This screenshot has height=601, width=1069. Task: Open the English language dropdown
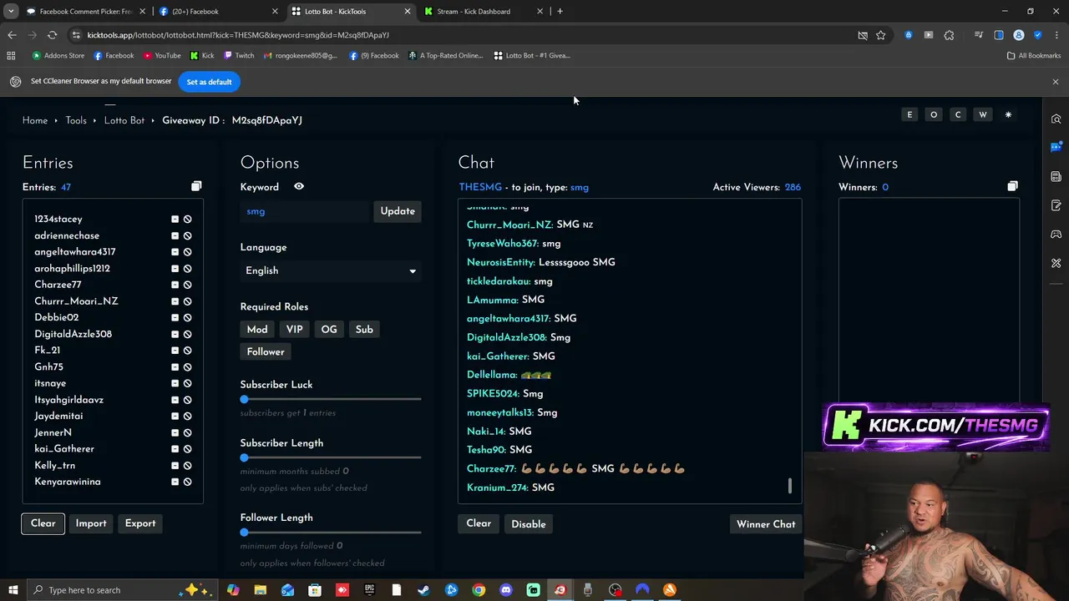(331, 270)
